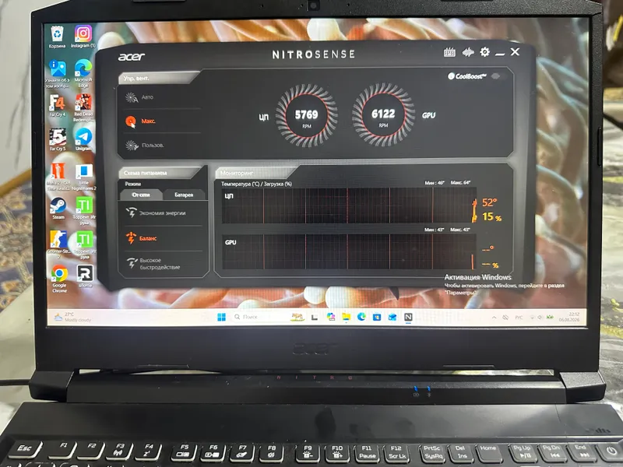Launch Far Cry 4 shortcut
The width and height of the screenshot is (623, 467).
[x=57, y=106]
